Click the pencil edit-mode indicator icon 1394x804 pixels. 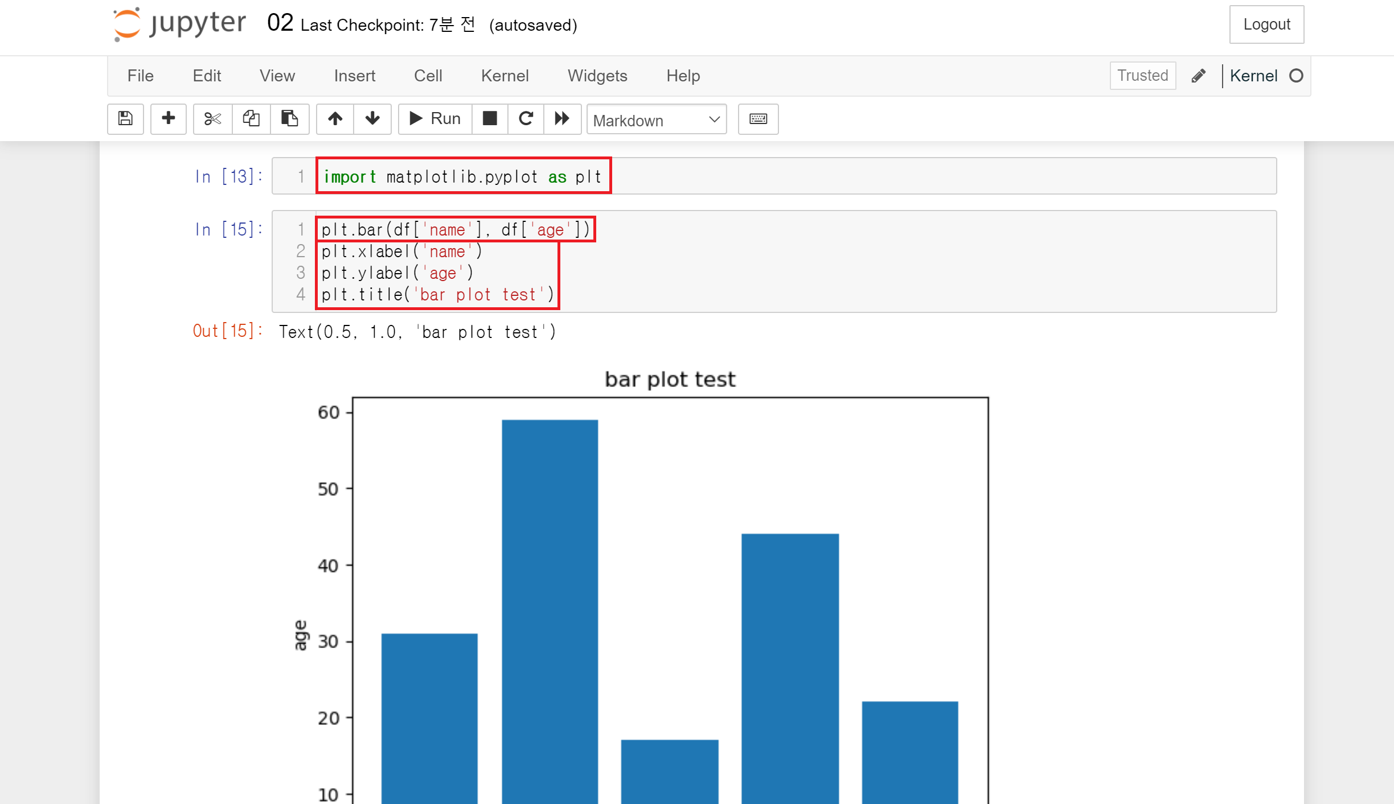(1198, 76)
